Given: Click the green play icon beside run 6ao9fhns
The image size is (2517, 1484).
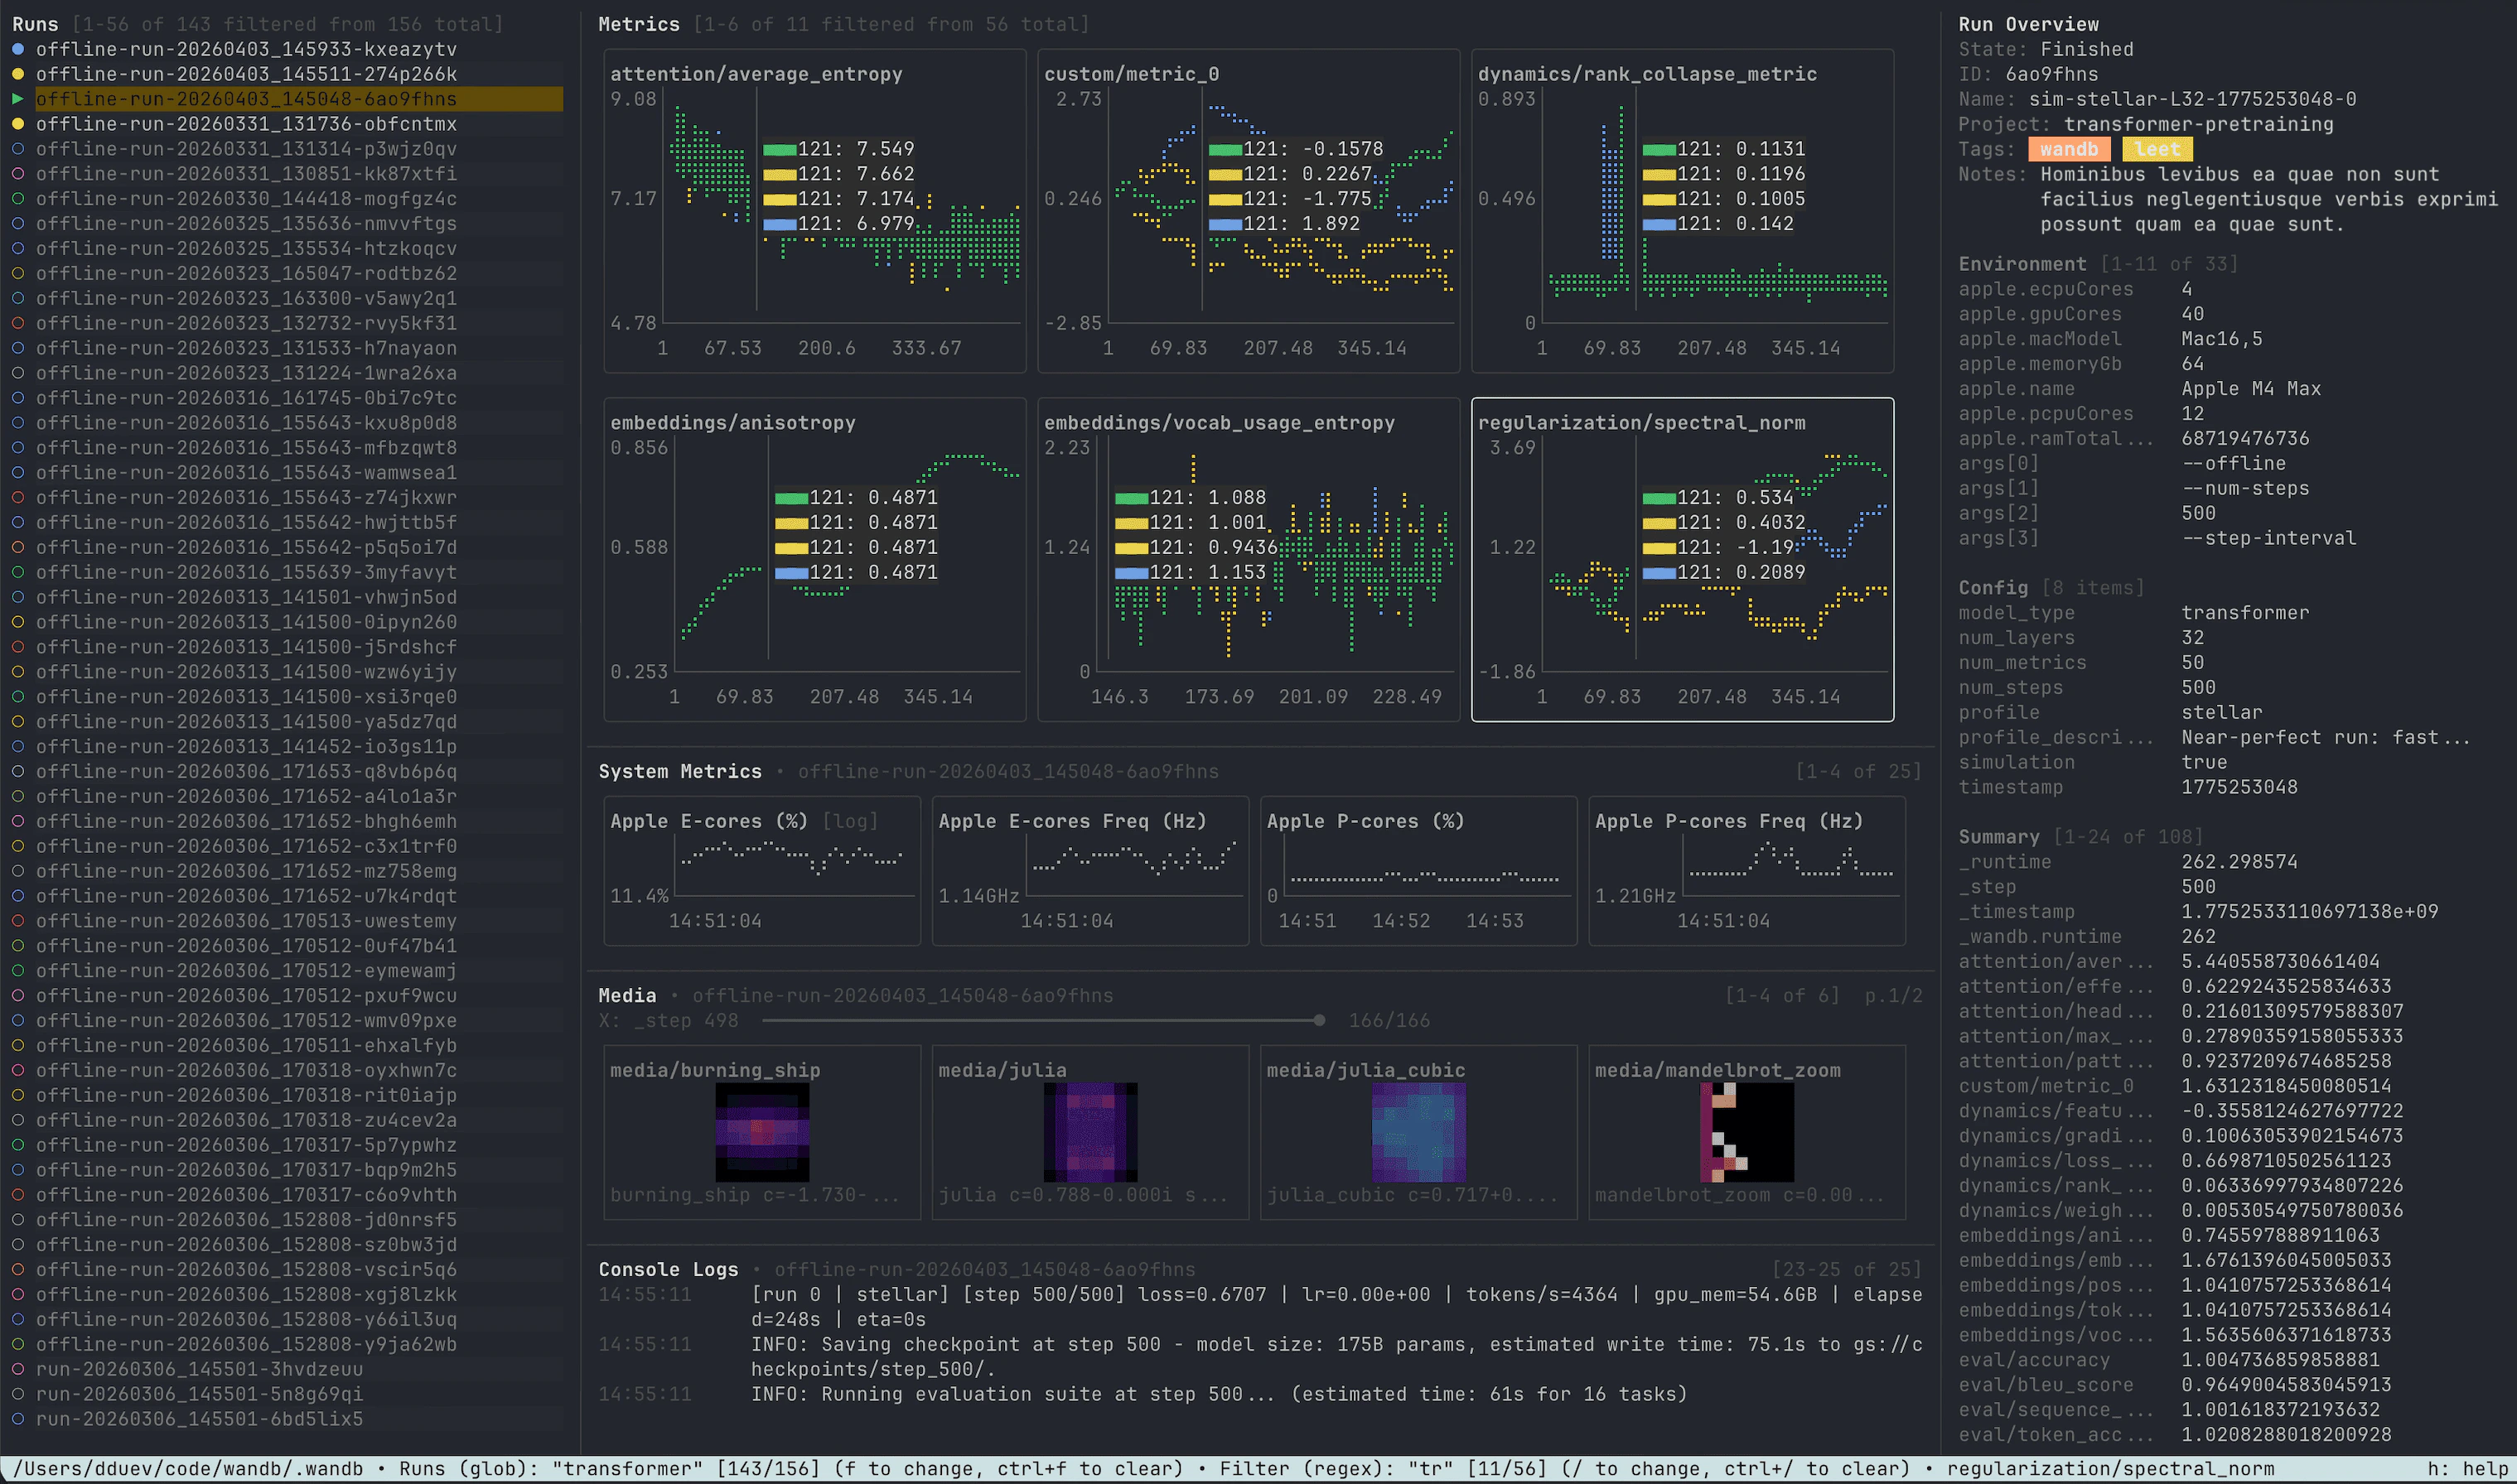Looking at the screenshot, I should (17, 99).
